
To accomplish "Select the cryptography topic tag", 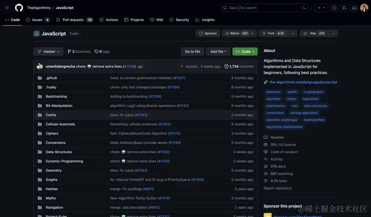I will point(313,92).
